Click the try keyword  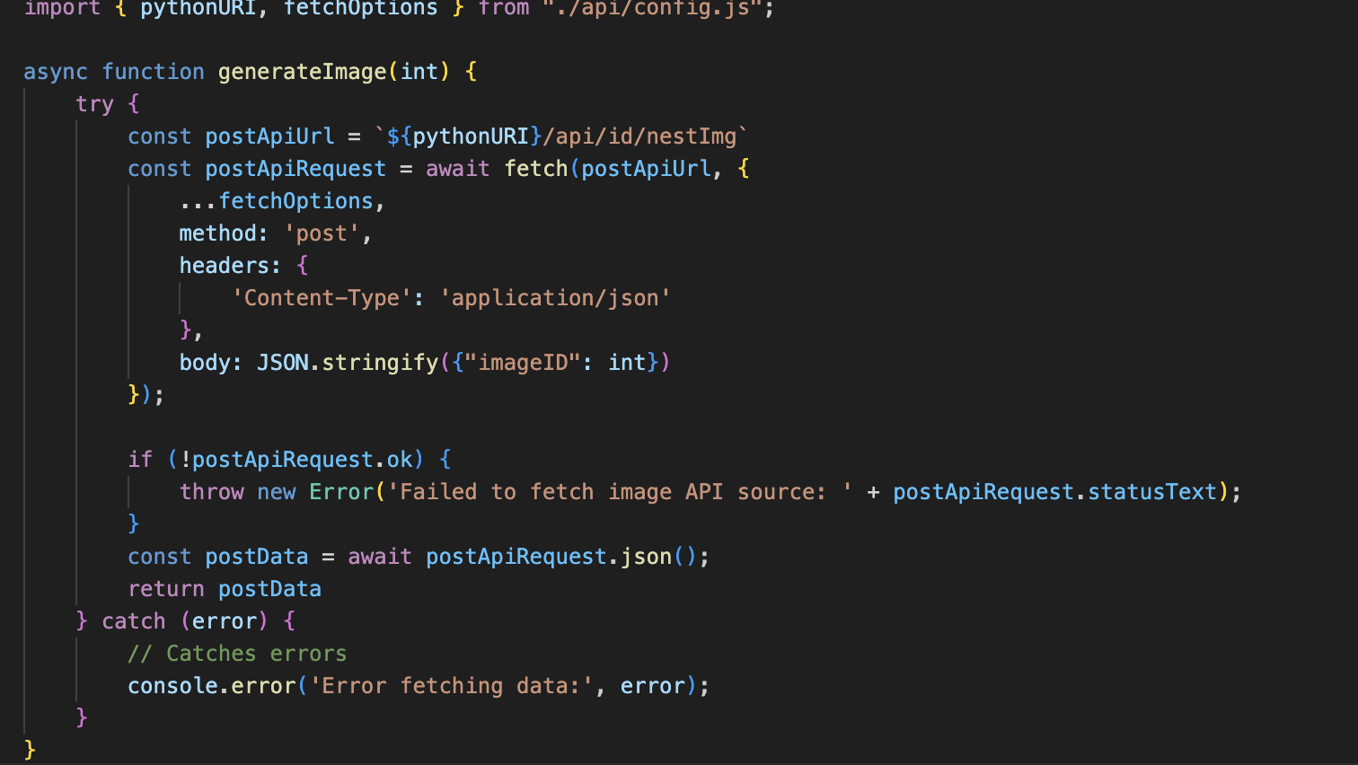[x=94, y=104]
